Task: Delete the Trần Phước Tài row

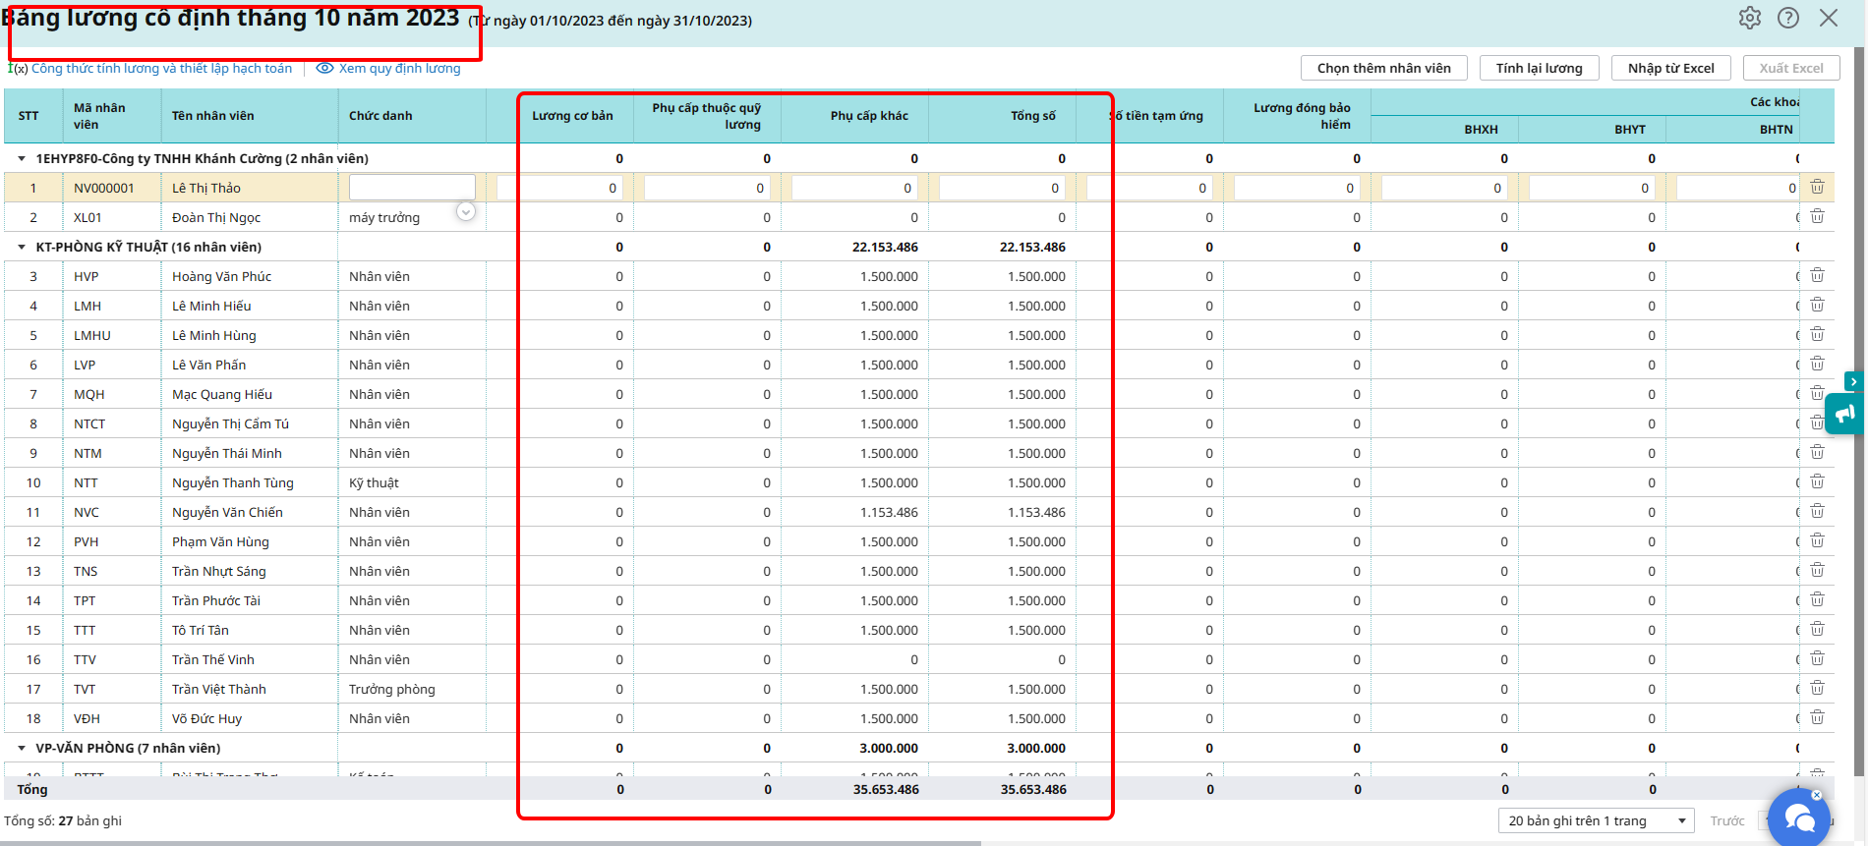Action: pyautogui.click(x=1817, y=599)
